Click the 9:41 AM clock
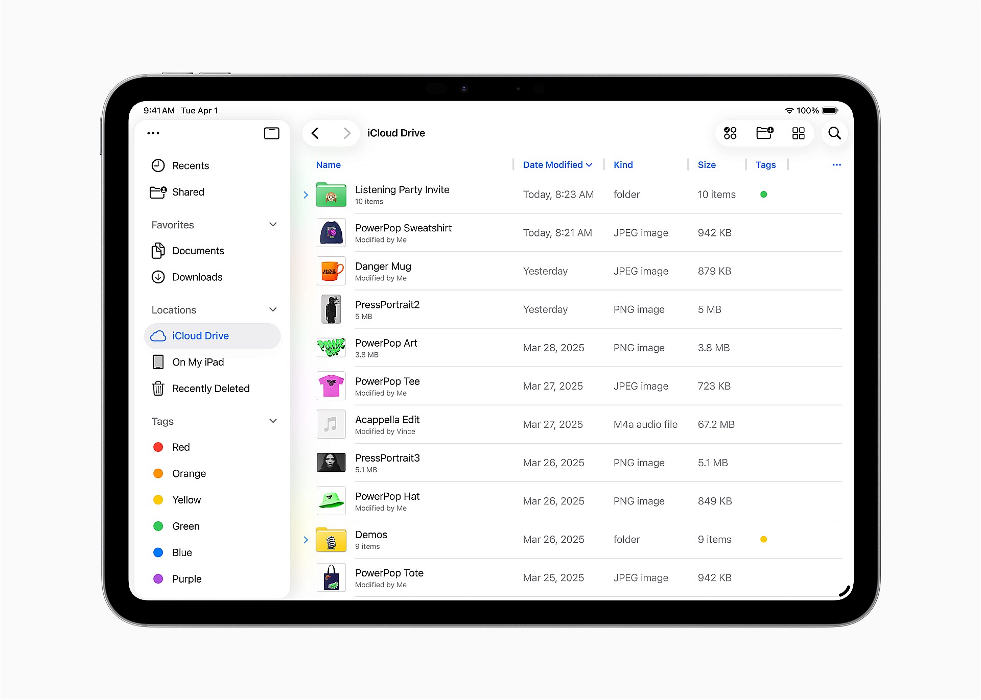The height and width of the screenshot is (700, 981). click(x=159, y=110)
